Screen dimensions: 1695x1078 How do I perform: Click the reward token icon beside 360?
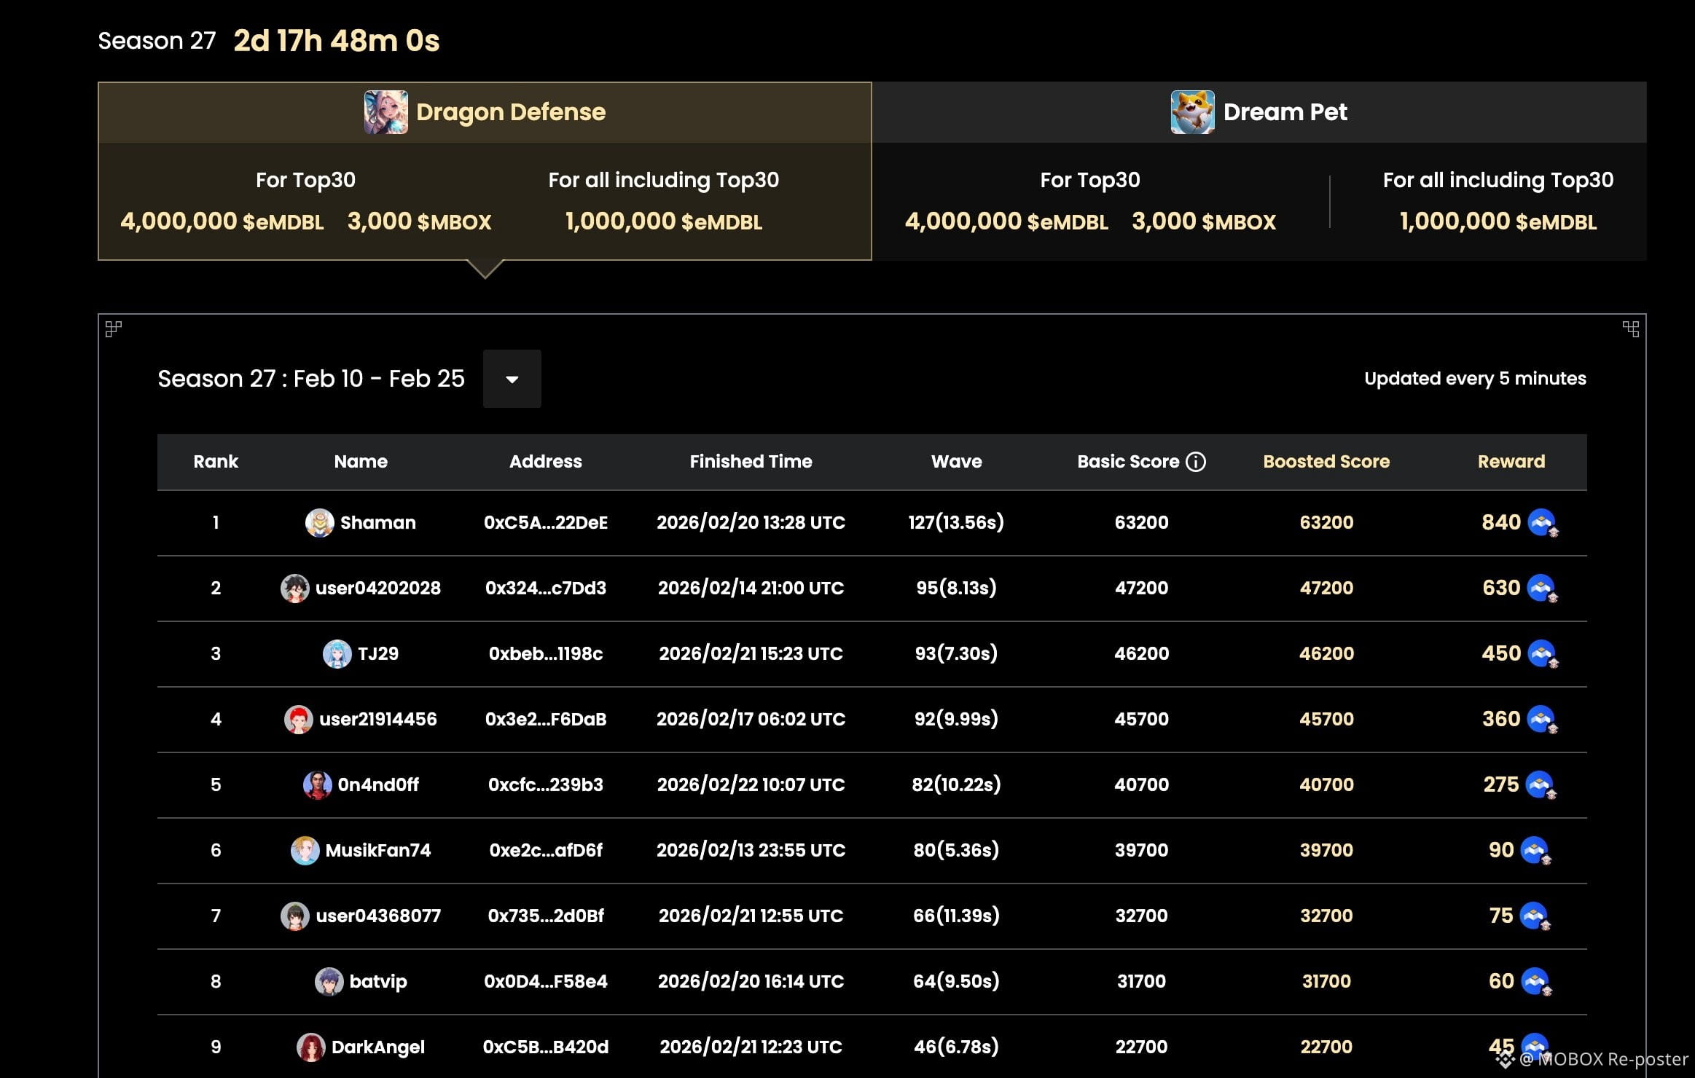point(1542,720)
